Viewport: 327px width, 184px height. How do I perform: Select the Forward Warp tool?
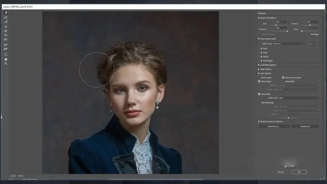tap(6, 13)
